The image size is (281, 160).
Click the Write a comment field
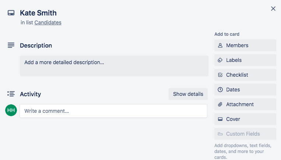coord(113,111)
